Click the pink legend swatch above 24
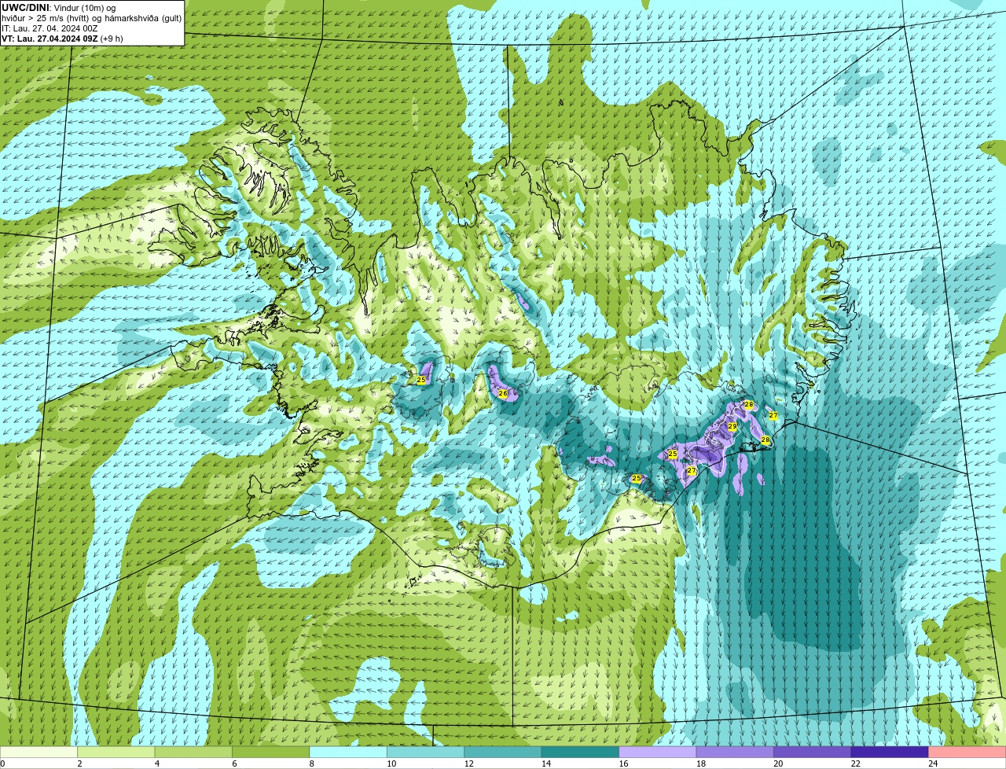This screenshot has height=769, width=1006. coord(967,752)
